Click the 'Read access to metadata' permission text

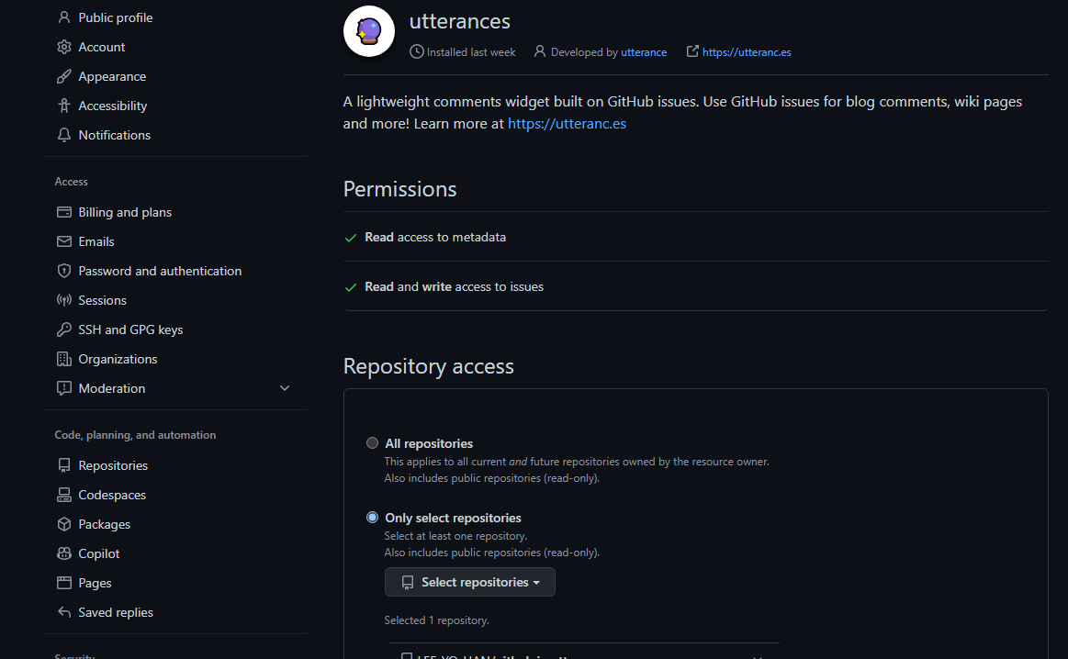(x=435, y=237)
